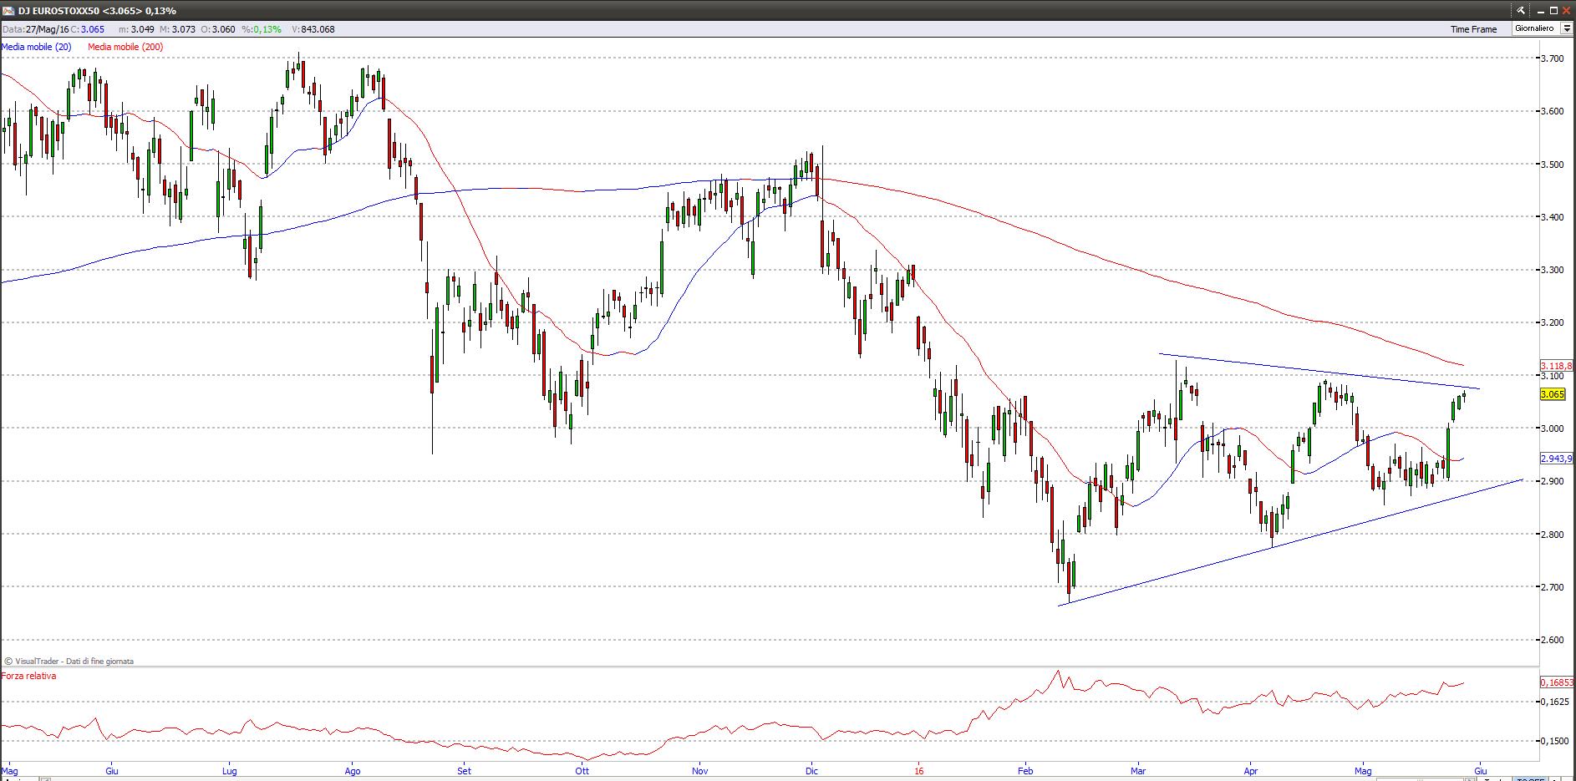Click the ascending lower support trendline
The height and width of the screenshot is (781, 1576).
pos(1291,542)
